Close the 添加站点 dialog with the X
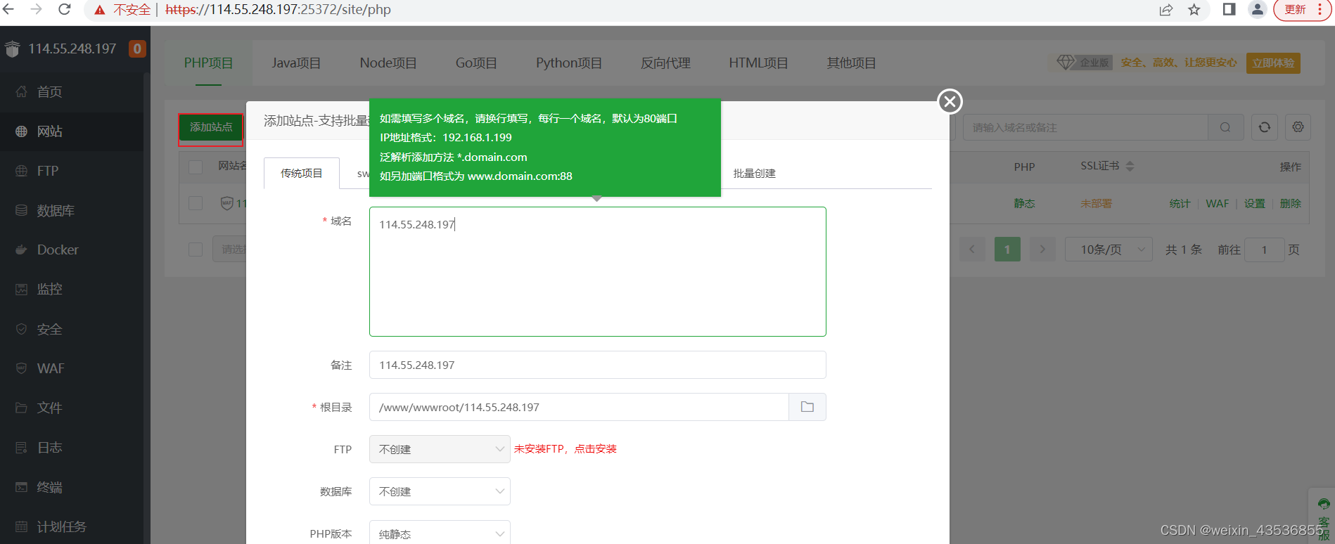The height and width of the screenshot is (544, 1335). point(950,101)
